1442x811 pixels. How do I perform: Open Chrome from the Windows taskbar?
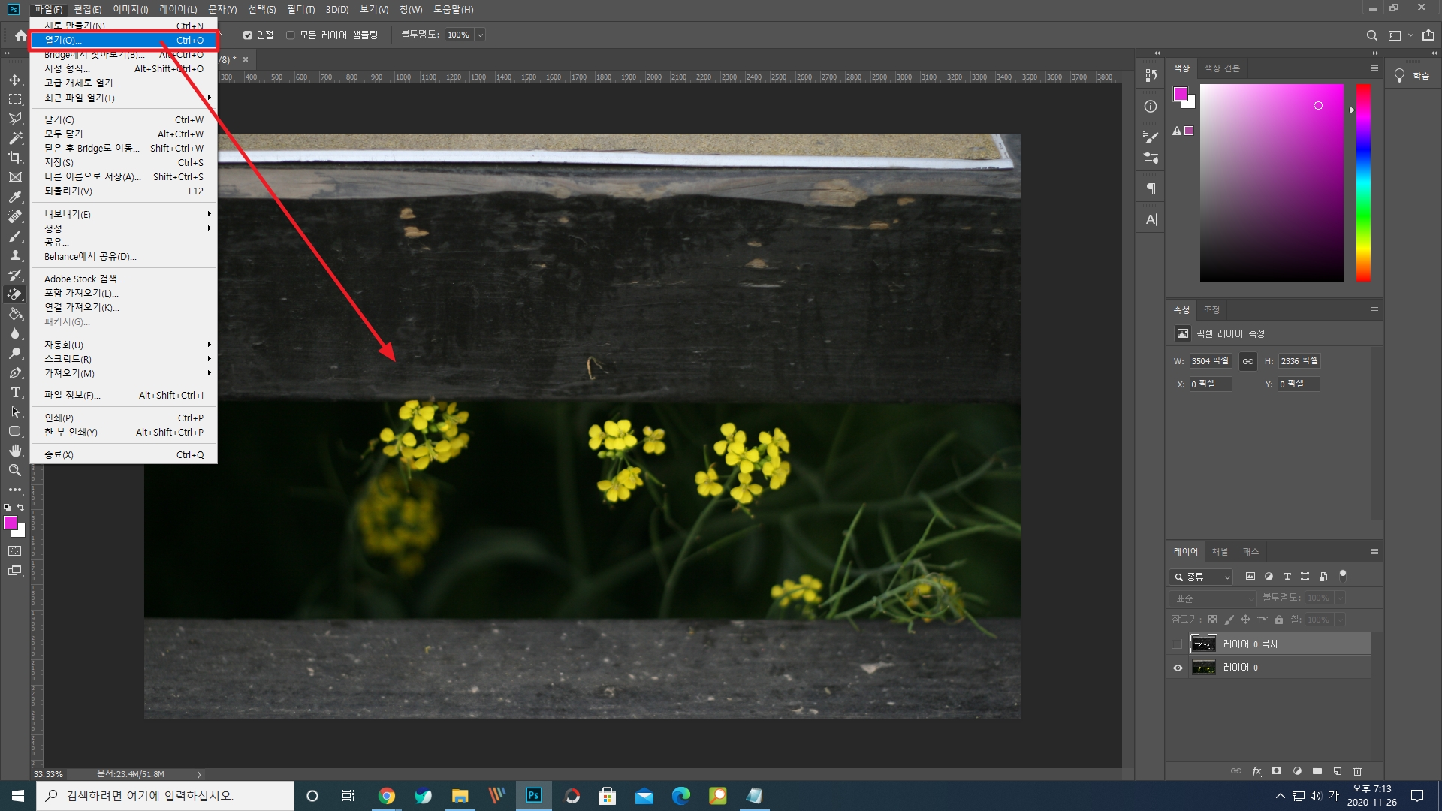pyautogui.click(x=387, y=796)
